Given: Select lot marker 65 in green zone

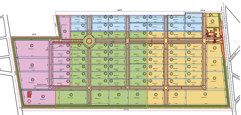Looking at the screenshot, I should [x=71, y=95].
